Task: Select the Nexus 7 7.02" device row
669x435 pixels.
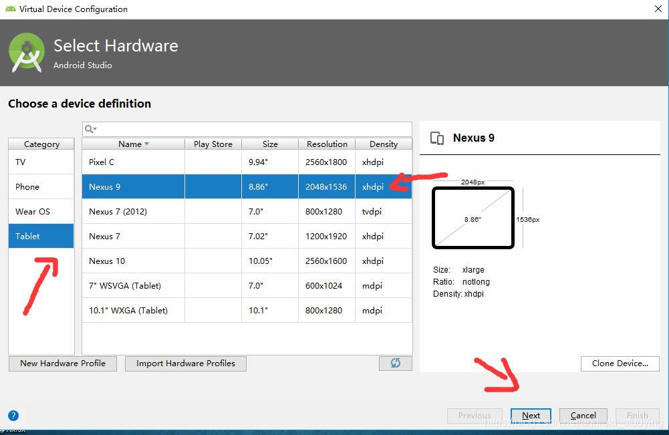Action: (247, 237)
